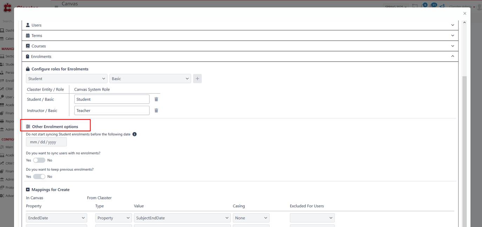Open the Excluded For Users dropdown
The width and height of the screenshot is (482, 227).
(312, 218)
